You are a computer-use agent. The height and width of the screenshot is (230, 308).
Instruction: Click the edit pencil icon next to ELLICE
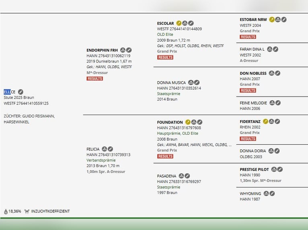(x=21, y=92)
